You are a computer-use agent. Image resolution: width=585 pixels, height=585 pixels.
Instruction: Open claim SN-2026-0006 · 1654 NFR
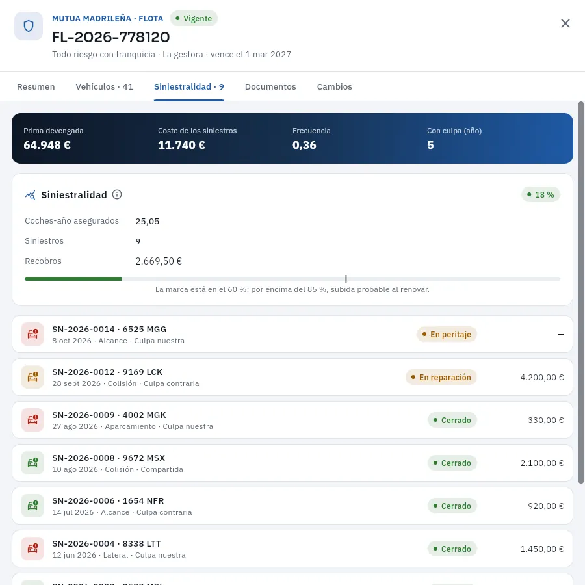(292, 506)
